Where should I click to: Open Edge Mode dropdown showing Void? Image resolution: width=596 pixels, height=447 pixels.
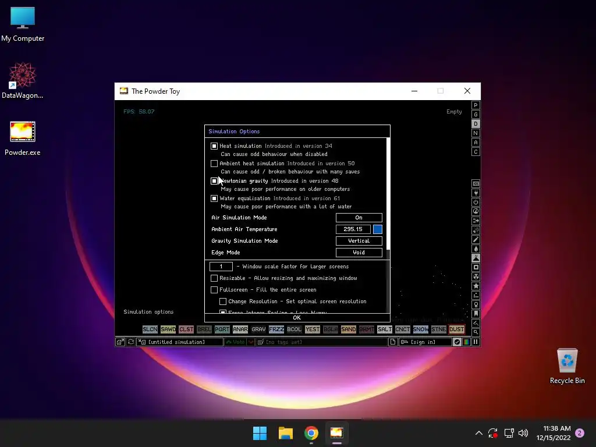(359, 253)
